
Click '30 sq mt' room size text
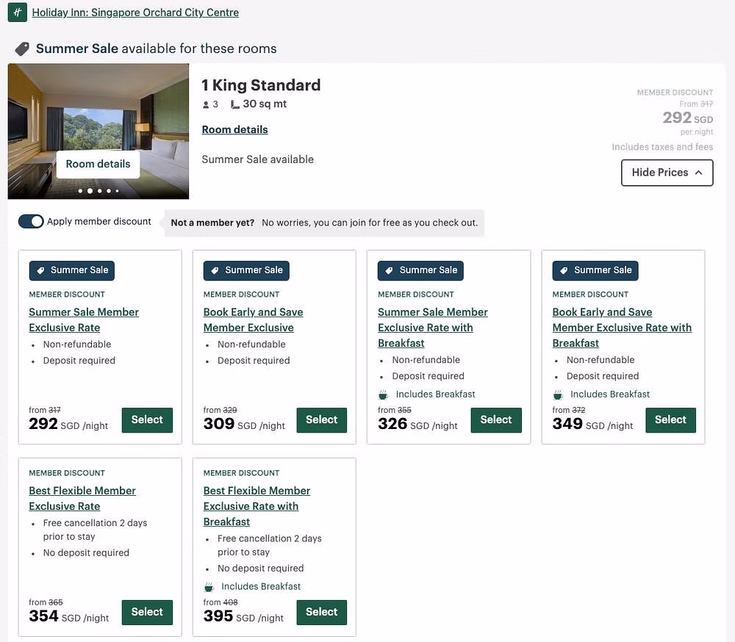[x=265, y=104]
